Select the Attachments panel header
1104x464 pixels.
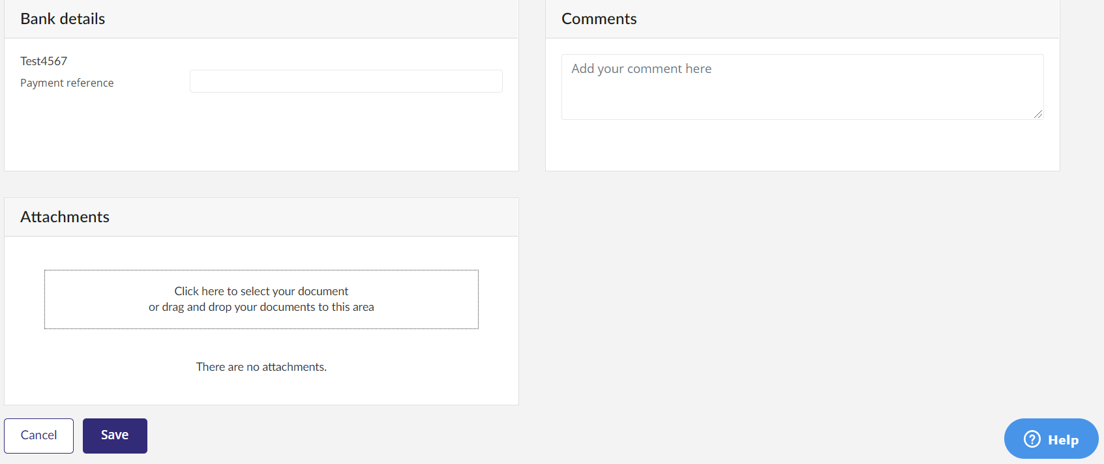(261, 217)
